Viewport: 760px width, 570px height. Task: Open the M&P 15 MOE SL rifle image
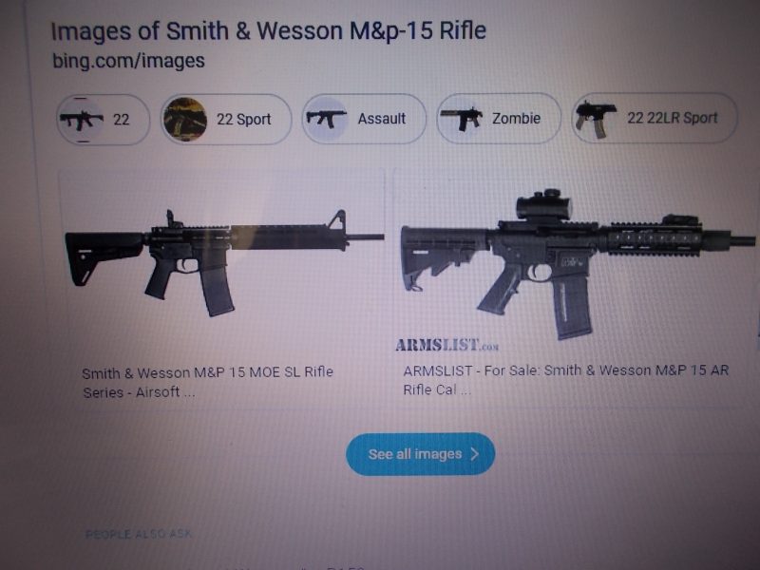click(x=224, y=262)
